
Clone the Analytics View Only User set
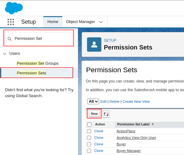coord(99,138)
